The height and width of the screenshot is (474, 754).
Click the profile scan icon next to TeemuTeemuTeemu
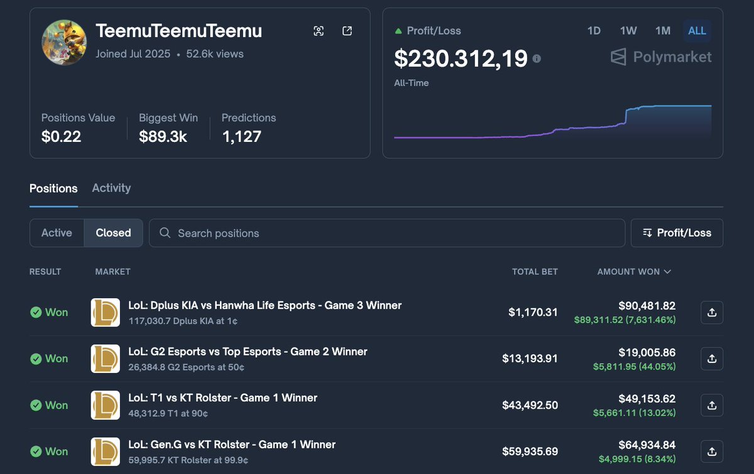pos(319,31)
